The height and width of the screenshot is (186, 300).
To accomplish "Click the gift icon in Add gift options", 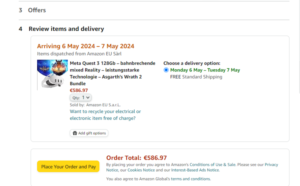I will click(75, 133).
